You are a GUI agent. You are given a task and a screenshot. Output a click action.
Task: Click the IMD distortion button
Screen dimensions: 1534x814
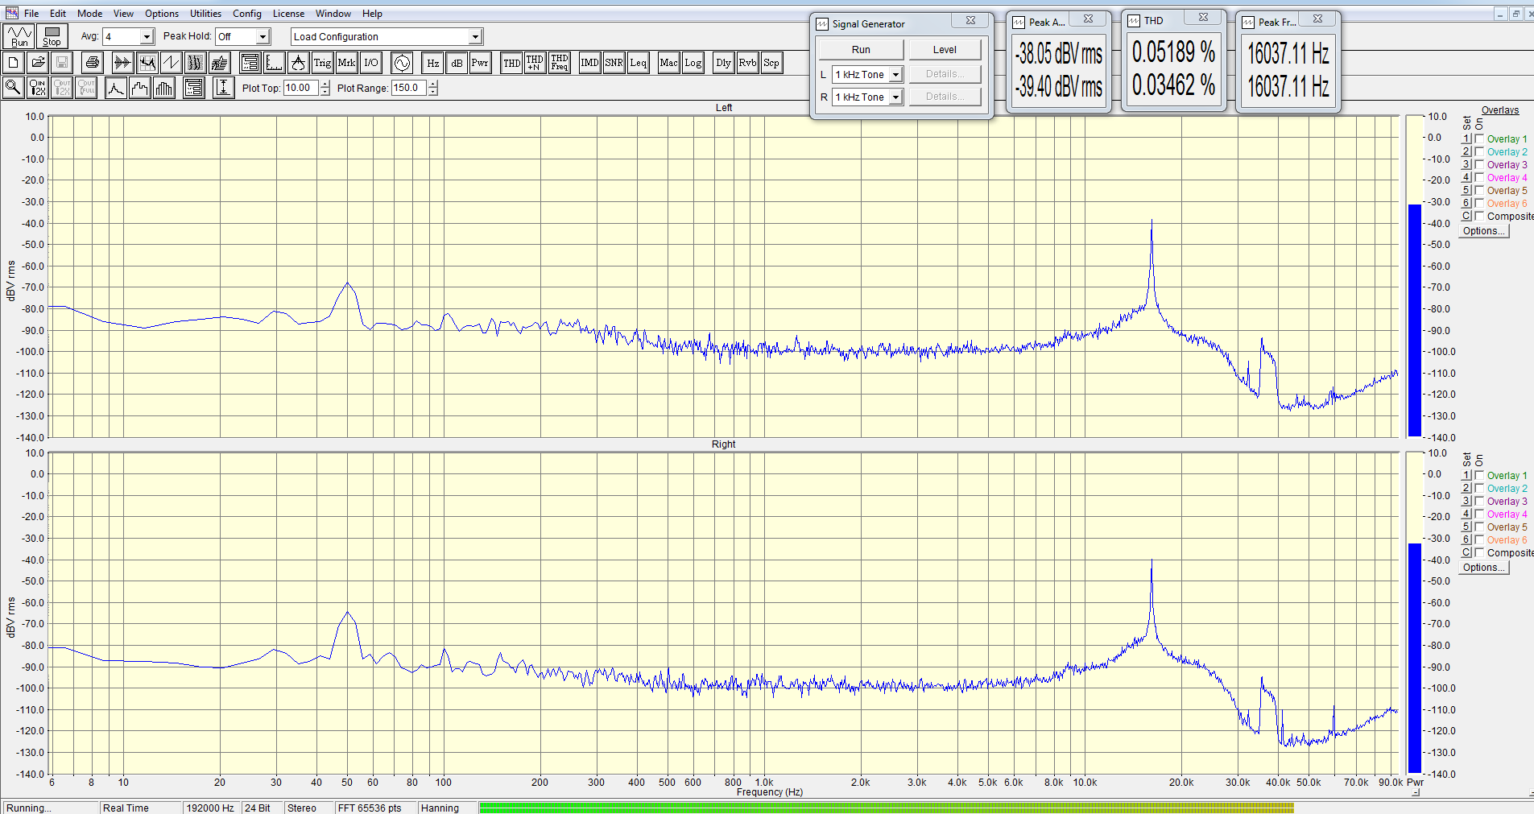[x=589, y=63]
